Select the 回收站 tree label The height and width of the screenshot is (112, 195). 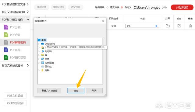coord(48,67)
